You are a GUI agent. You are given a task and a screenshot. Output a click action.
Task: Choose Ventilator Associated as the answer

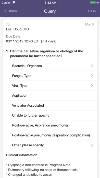pyautogui.click(x=52, y=105)
